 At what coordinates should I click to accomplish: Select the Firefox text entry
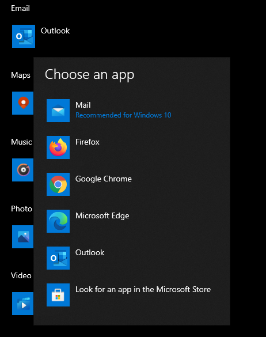tap(88, 142)
